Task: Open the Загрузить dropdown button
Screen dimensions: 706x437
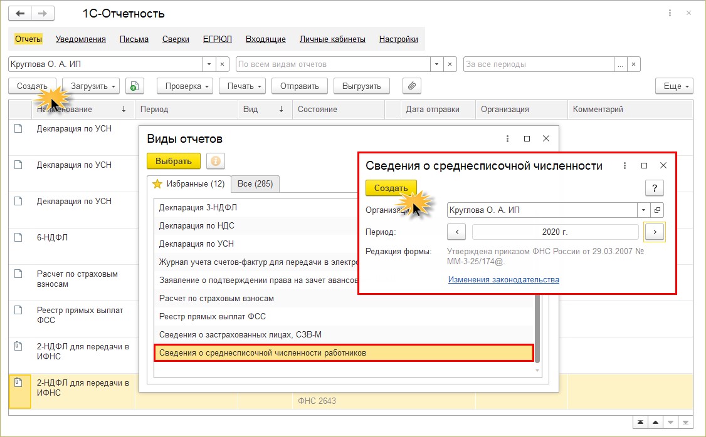Action: (x=91, y=86)
